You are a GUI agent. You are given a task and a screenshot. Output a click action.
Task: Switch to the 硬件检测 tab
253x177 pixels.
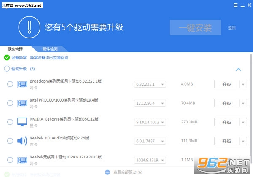(x=50, y=49)
